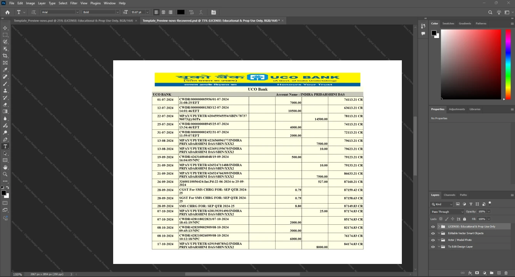The height and width of the screenshot is (277, 515).
Task: Click the text color swatch in options bar
Action: tap(181, 12)
